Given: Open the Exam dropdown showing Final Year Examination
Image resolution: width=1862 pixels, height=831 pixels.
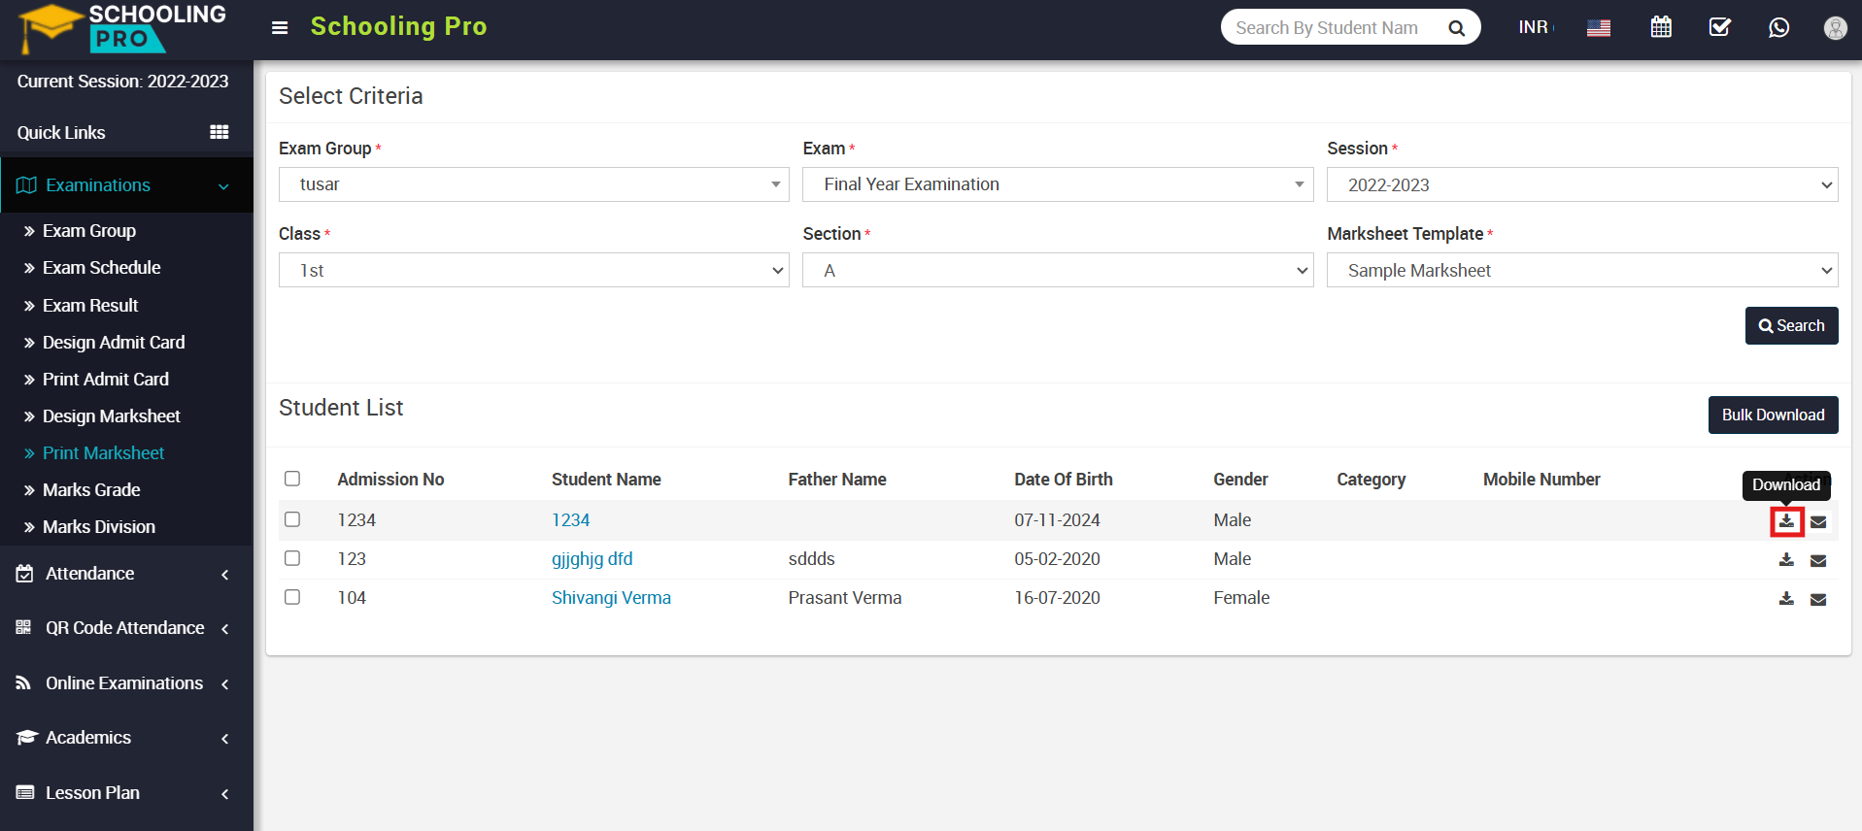Looking at the screenshot, I should point(1058,184).
